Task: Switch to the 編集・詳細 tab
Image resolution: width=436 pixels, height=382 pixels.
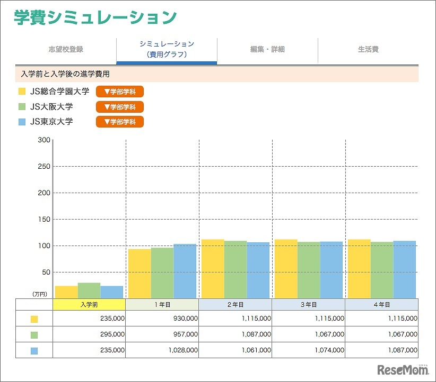Action: (x=267, y=49)
